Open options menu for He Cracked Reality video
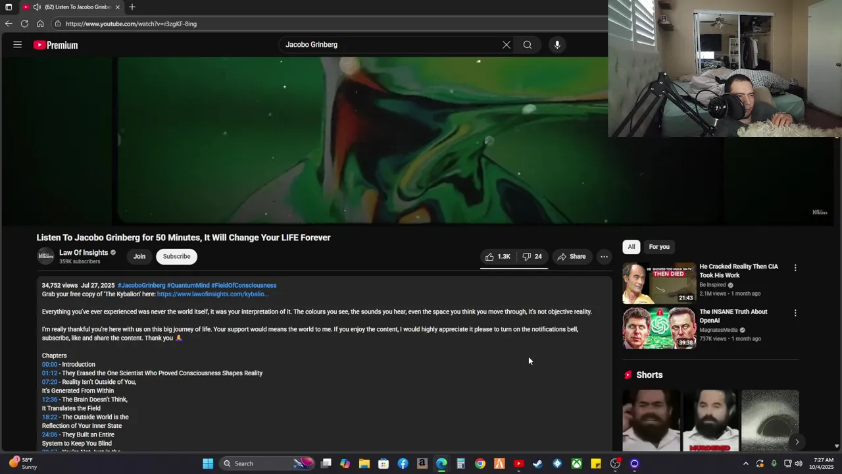The image size is (842, 474). click(795, 268)
